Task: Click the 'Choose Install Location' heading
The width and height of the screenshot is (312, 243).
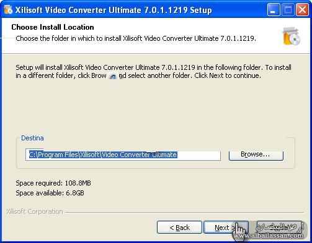Action: [53, 27]
